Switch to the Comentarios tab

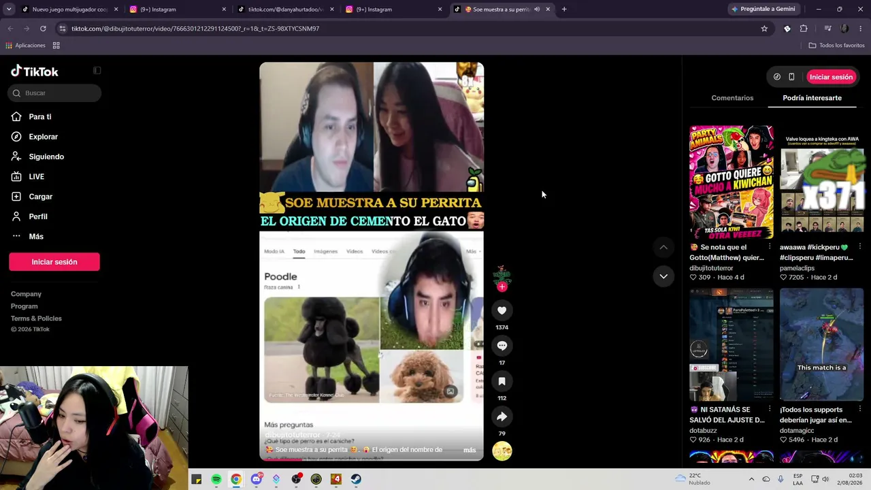click(732, 98)
